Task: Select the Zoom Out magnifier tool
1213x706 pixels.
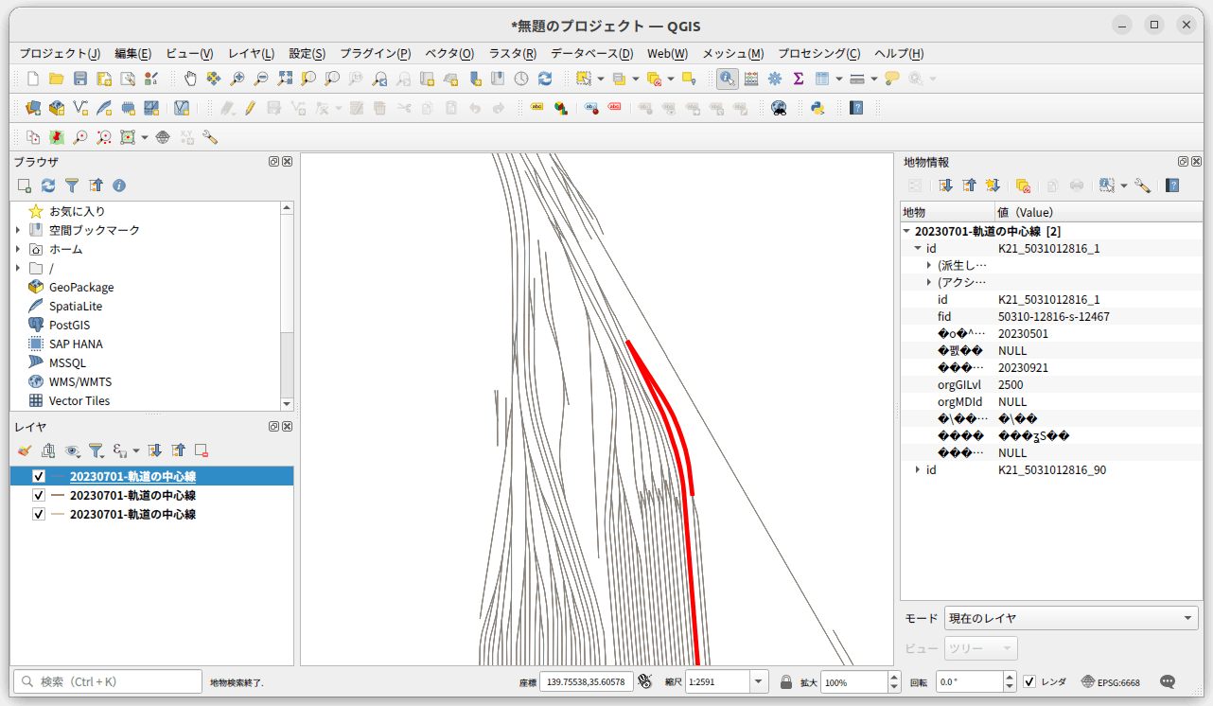Action: click(x=261, y=79)
